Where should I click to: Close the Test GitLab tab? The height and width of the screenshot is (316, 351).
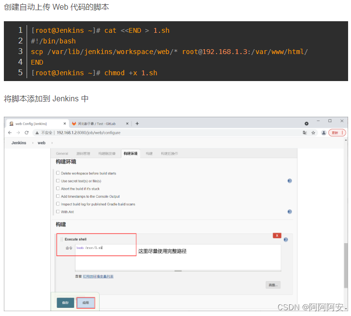(x=127, y=124)
